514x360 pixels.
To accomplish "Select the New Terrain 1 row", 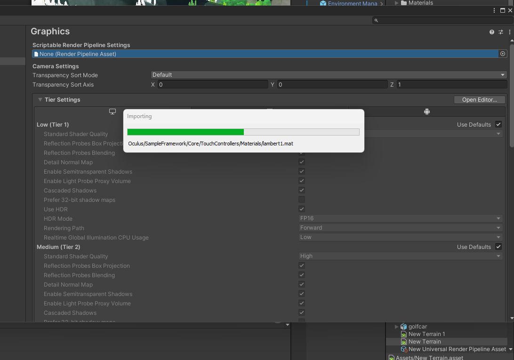I will click(x=447, y=334).
